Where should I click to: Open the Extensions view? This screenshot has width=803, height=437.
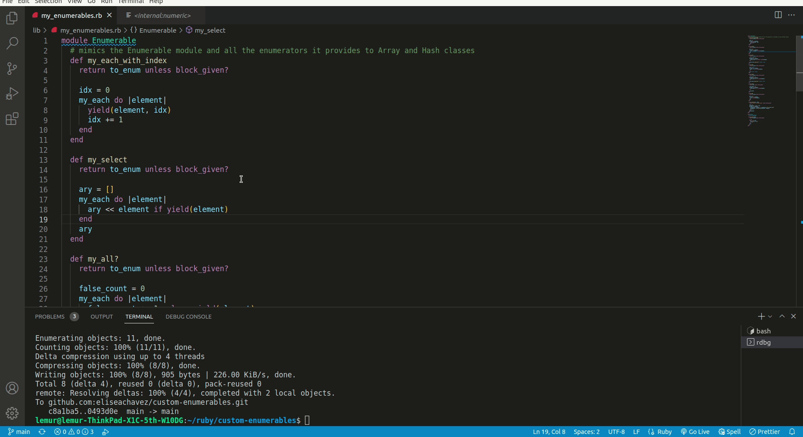pos(12,119)
